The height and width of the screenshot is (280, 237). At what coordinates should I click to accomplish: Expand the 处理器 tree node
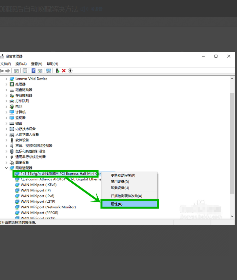6,84
